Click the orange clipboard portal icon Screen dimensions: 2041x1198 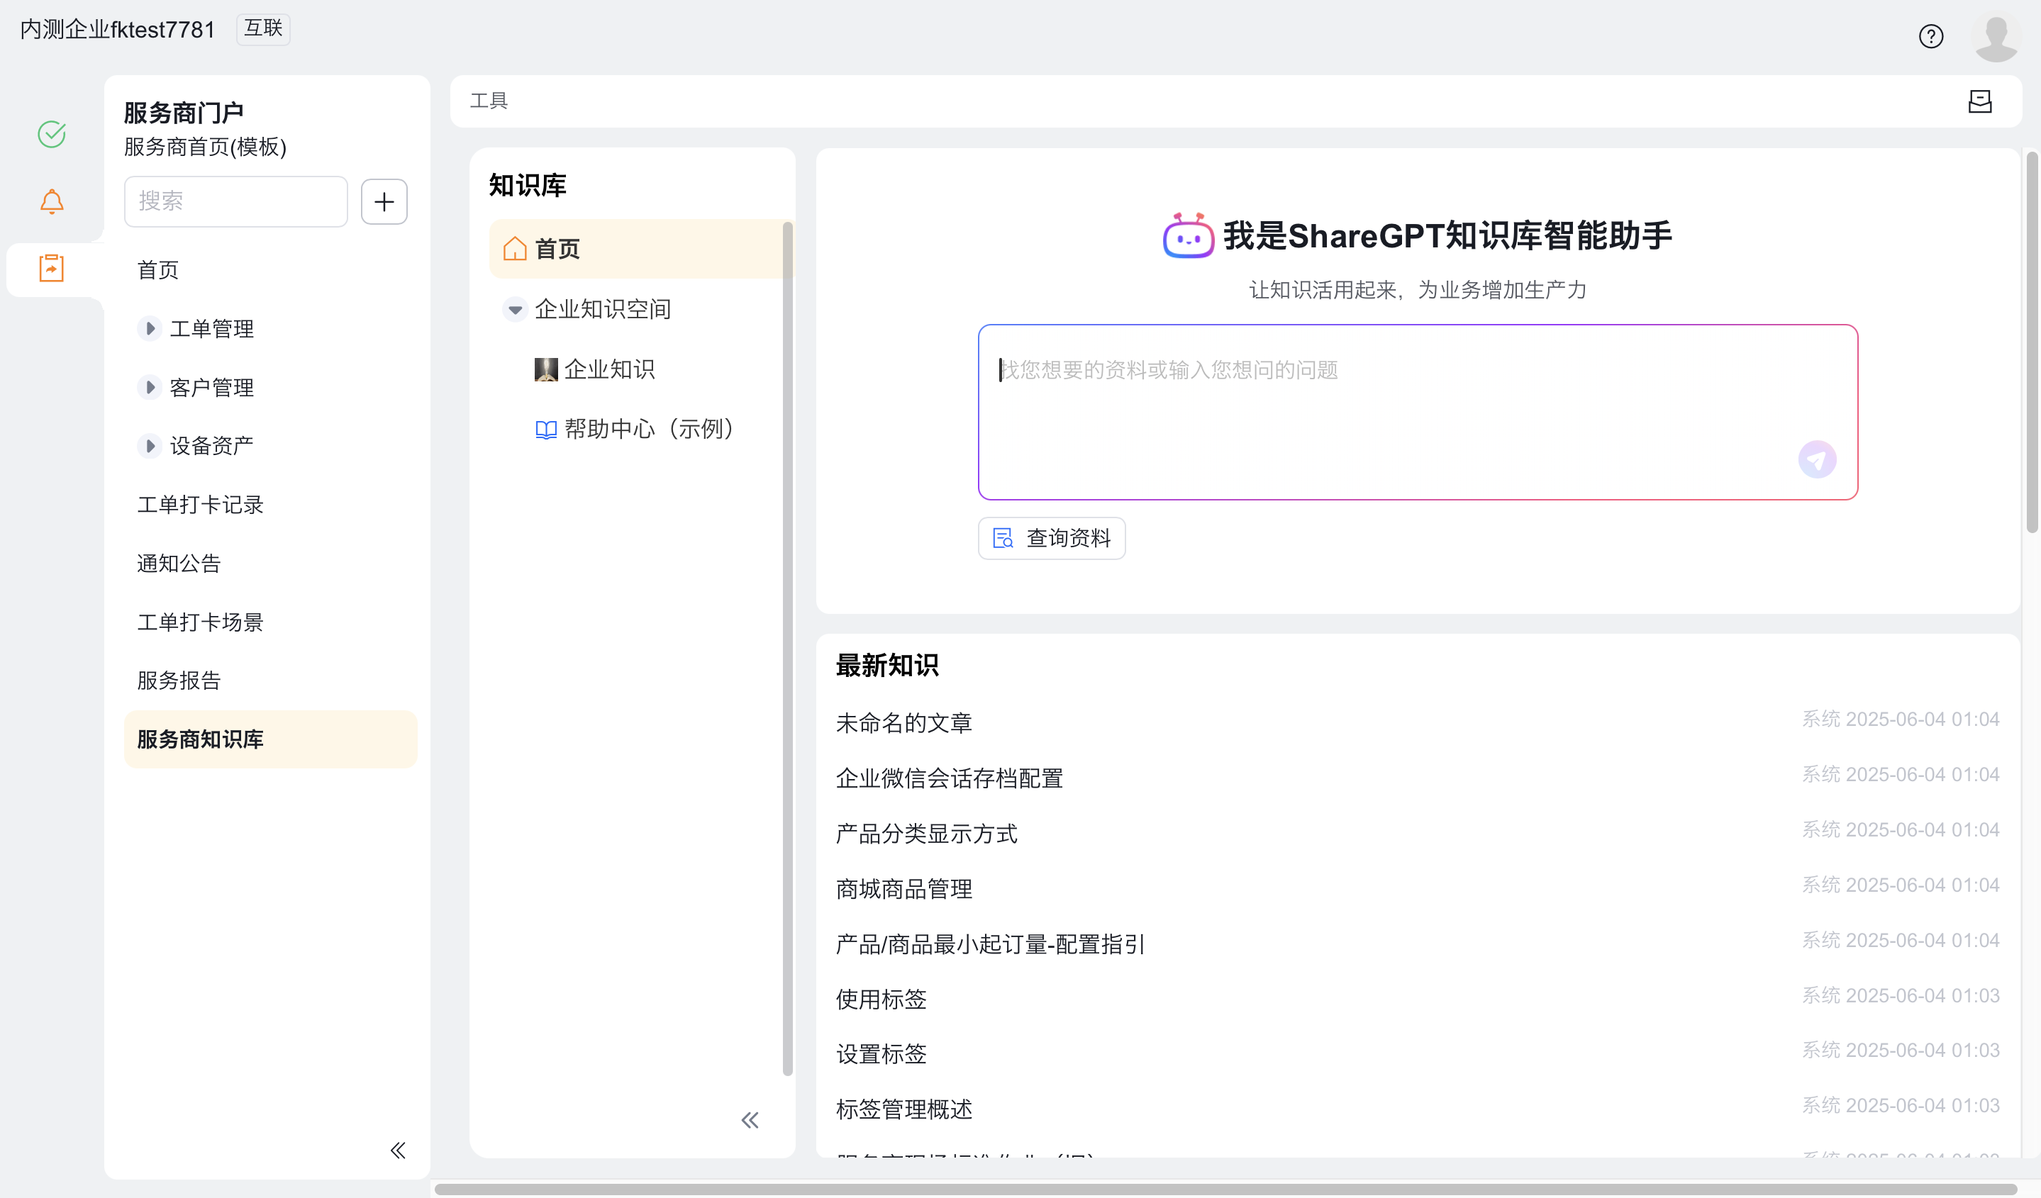coord(52,268)
